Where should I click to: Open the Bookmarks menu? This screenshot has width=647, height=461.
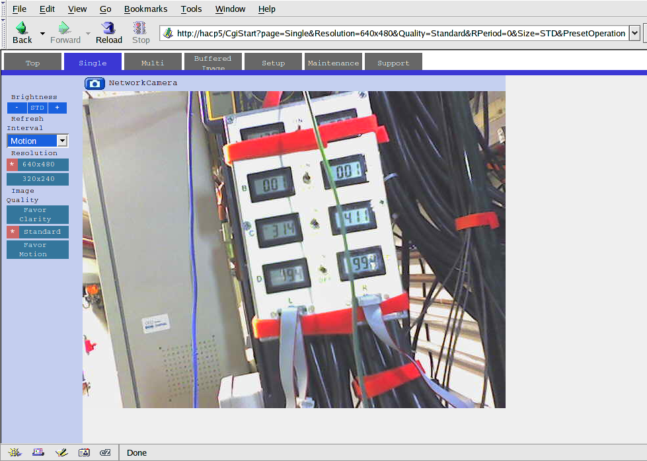pyautogui.click(x=145, y=9)
